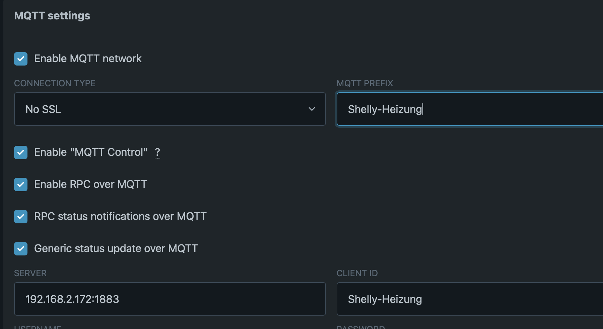Click into the Server address field
603x329 pixels.
pyautogui.click(x=170, y=299)
